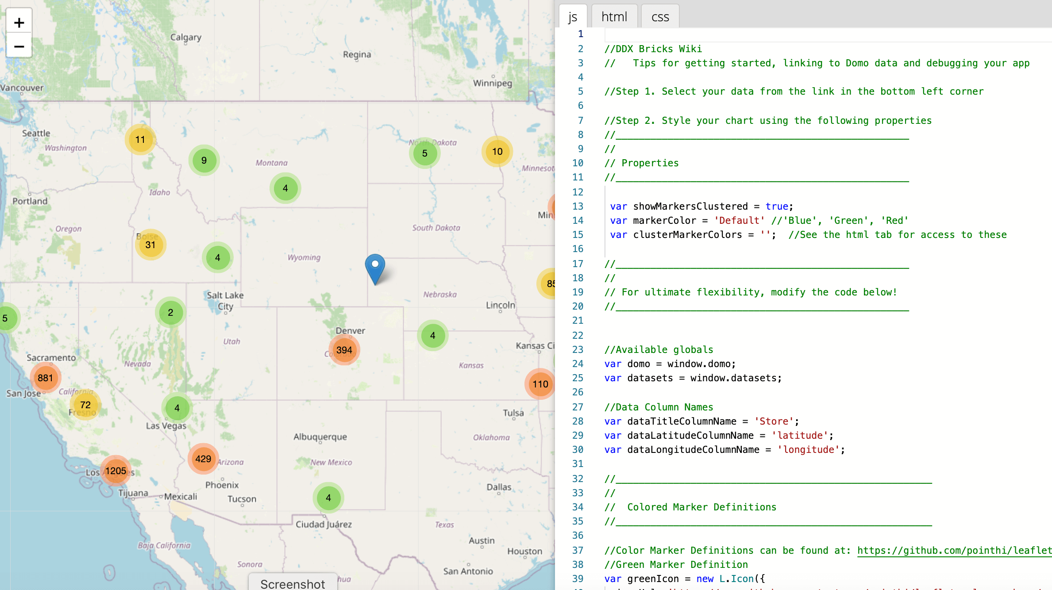Click the blue location pin marker
This screenshot has height=590, width=1052.
click(x=375, y=268)
